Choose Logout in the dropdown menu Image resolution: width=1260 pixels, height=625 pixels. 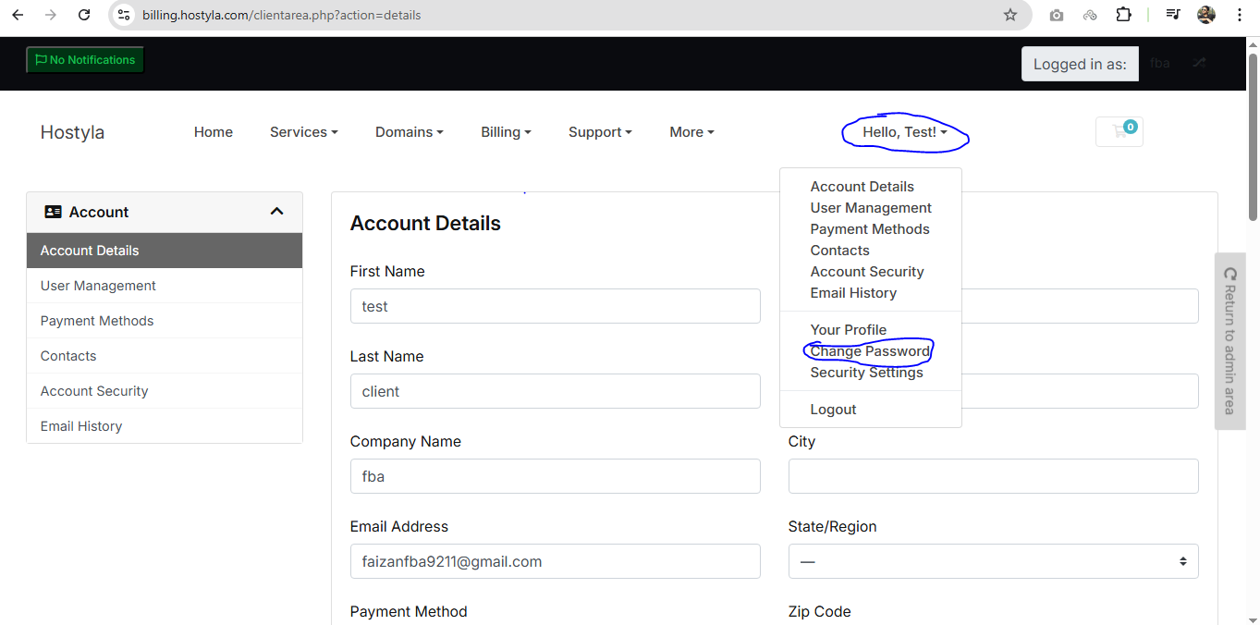tap(833, 410)
